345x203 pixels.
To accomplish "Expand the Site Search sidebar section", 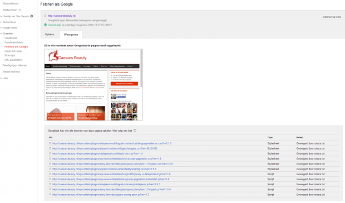I will click(1, 16).
